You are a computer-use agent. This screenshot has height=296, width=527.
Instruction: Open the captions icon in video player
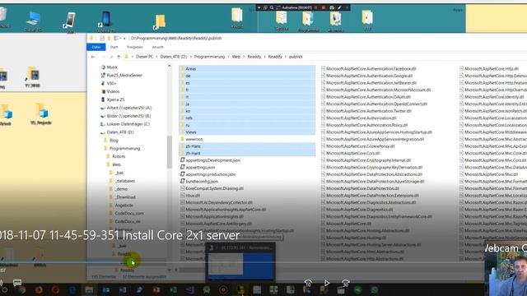[x=17, y=283]
